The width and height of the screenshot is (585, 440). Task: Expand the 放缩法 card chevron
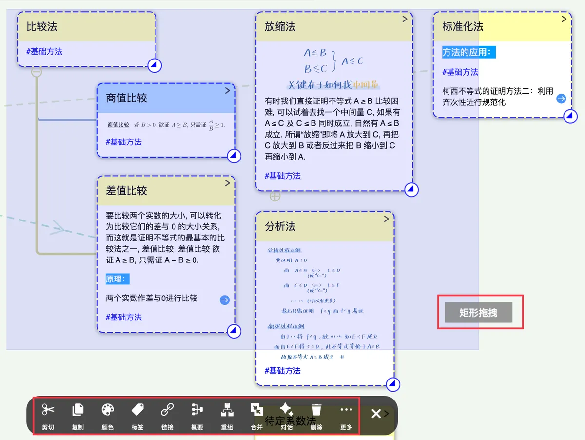click(405, 19)
